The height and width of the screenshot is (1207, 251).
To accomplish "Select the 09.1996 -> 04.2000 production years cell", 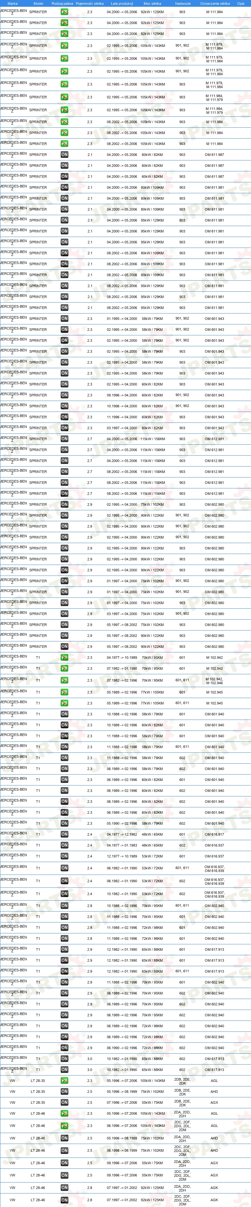I will [122, 395].
